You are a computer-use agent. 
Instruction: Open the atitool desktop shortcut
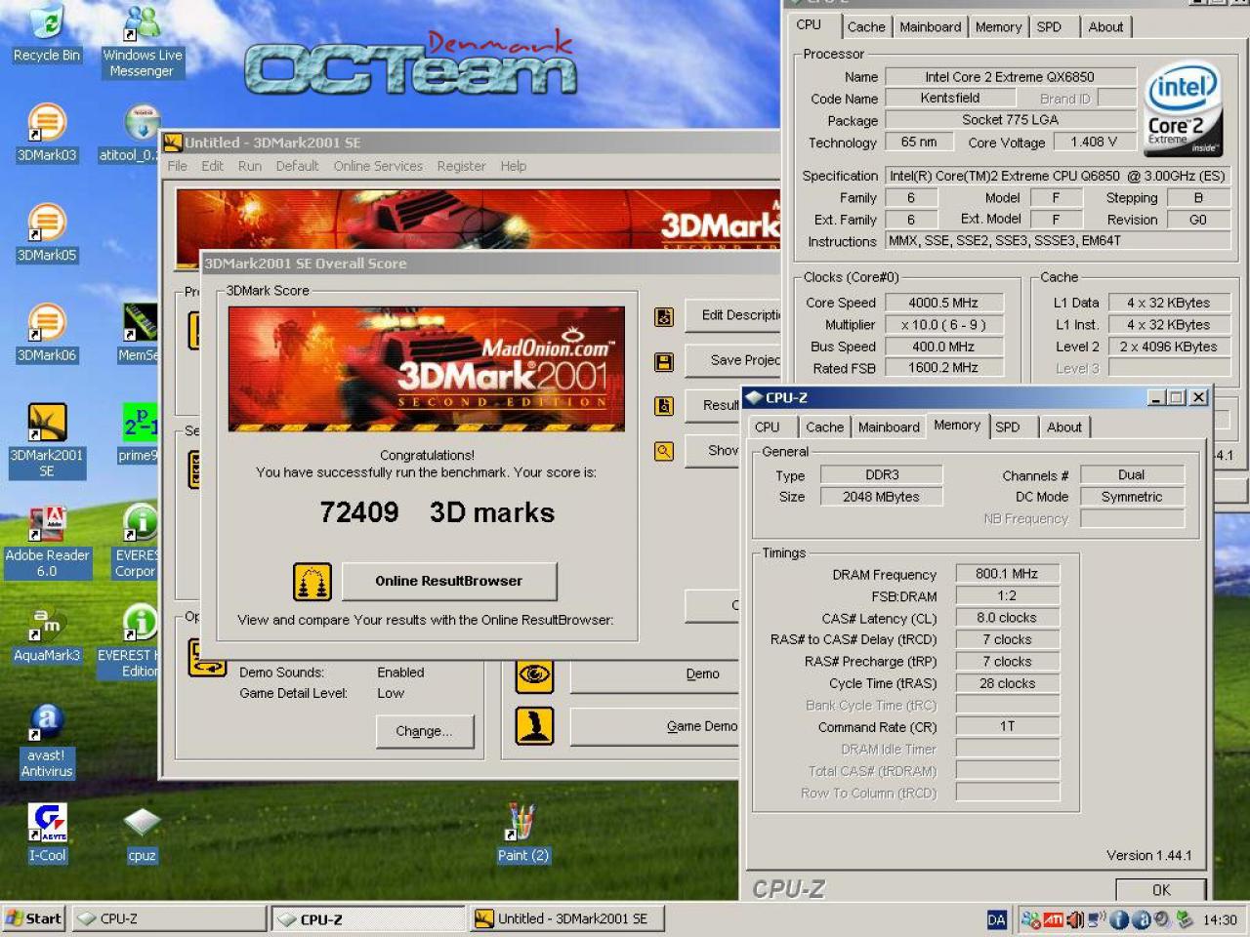point(129,133)
